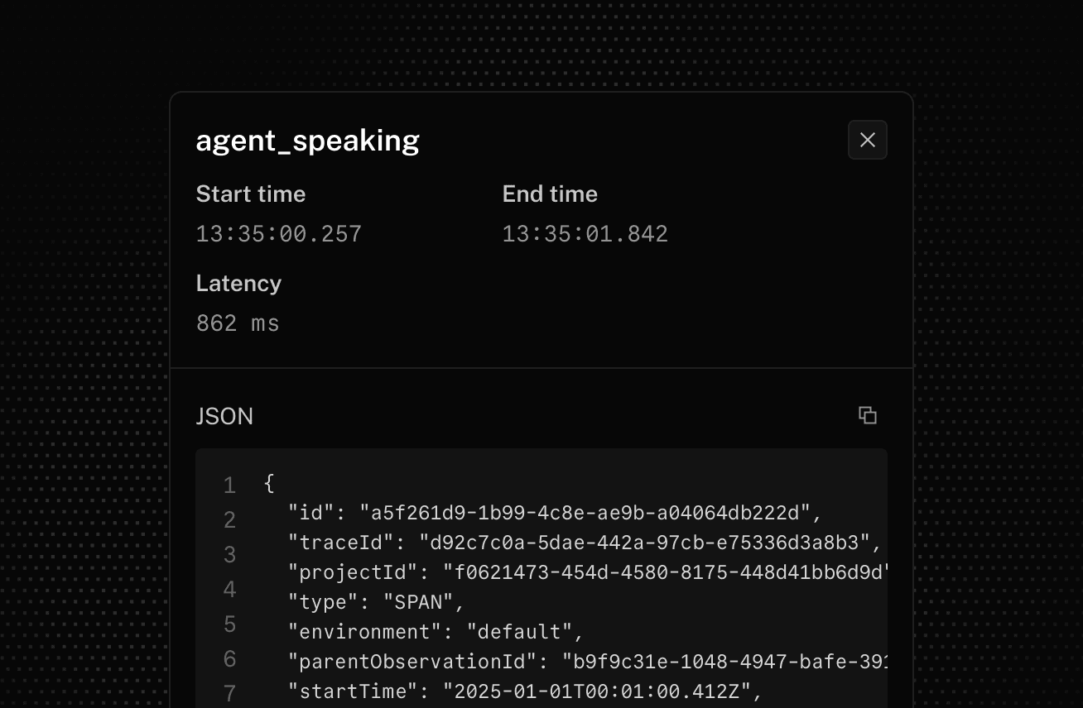This screenshot has width=1083, height=708.
Task: Click line number 1 in the JSON viewer
Action: (229, 485)
